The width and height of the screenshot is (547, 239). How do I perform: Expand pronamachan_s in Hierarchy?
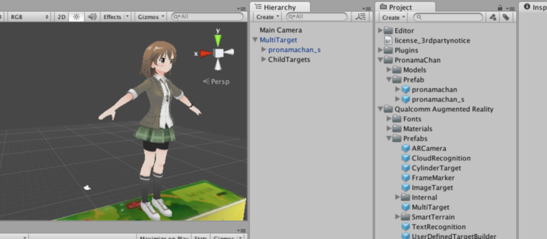point(263,50)
